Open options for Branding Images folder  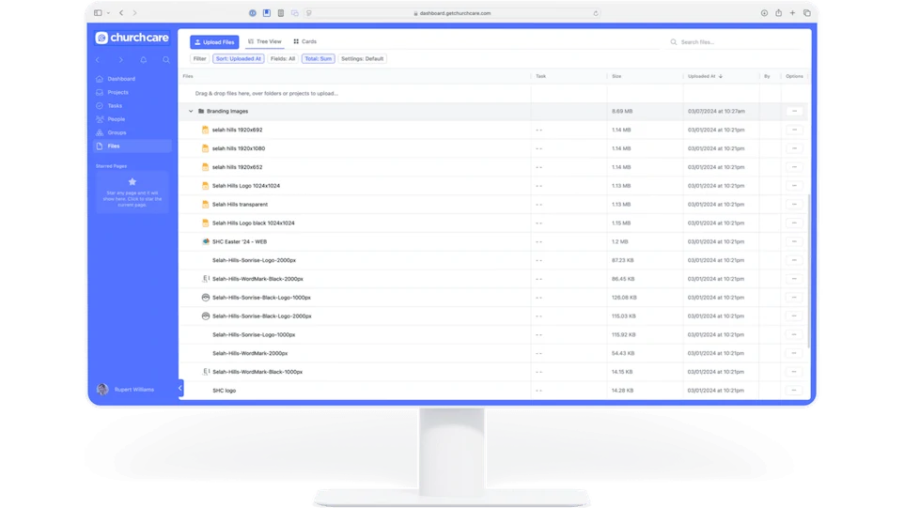[x=794, y=111]
